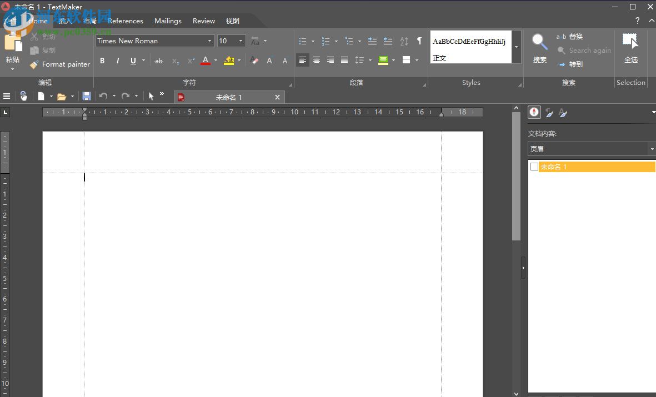656x397 pixels.
Task: Tick the 未命名 1 checkbox in sidebar
Action: click(x=534, y=167)
